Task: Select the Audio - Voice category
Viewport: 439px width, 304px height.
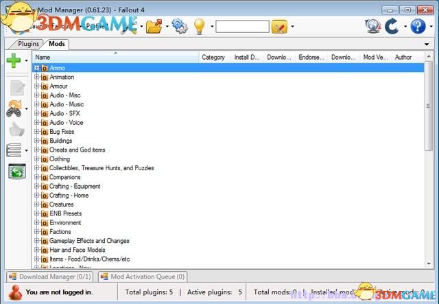Action: coord(67,122)
